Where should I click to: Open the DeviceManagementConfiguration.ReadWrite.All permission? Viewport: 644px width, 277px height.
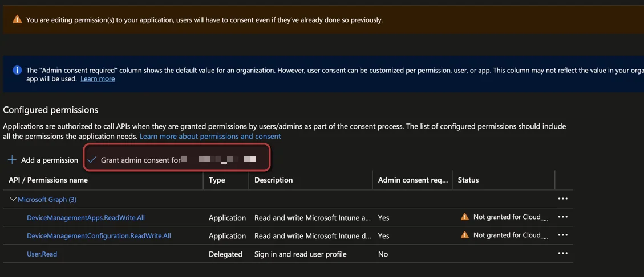click(99, 235)
